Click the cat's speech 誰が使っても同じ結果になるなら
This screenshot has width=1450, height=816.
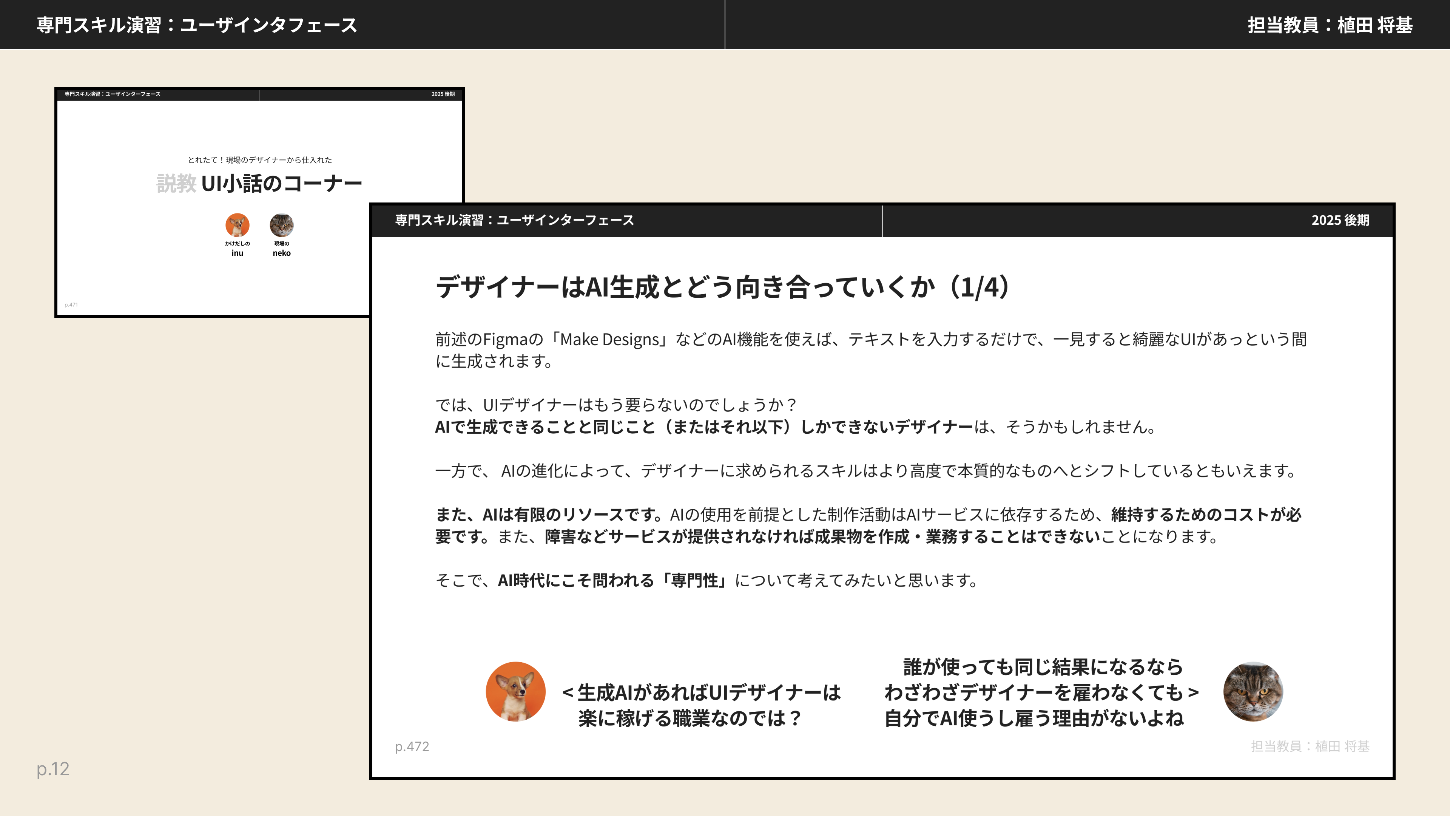pos(1043,667)
